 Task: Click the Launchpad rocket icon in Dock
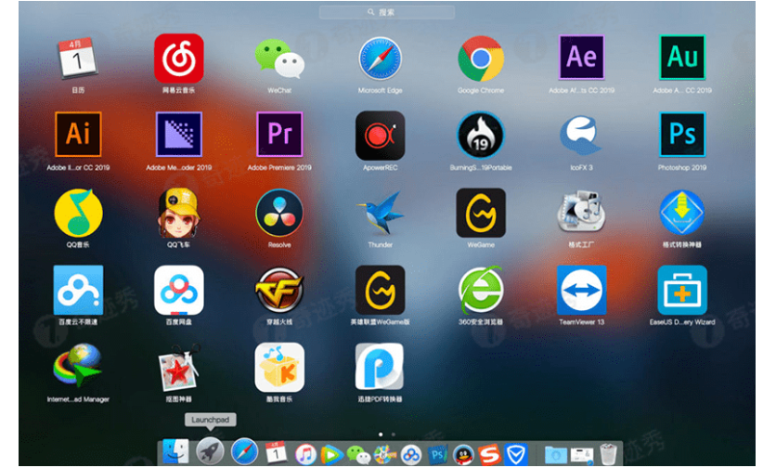210,451
